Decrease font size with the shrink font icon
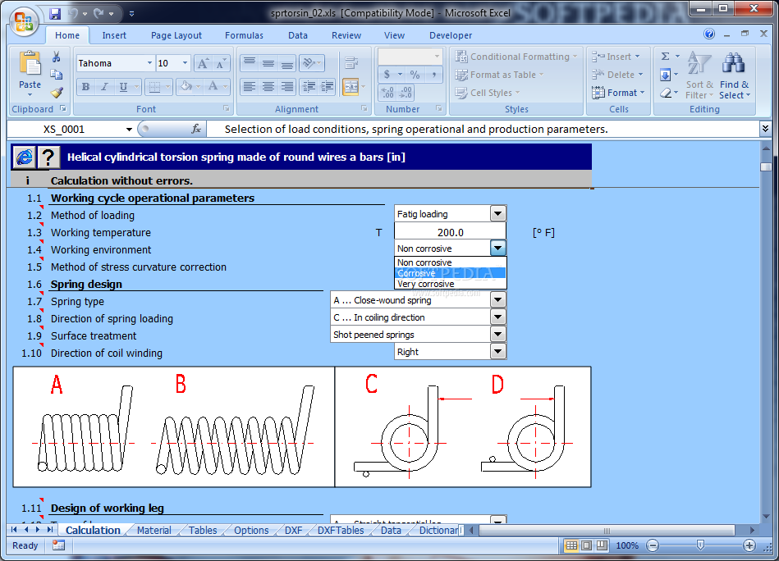779x561 pixels. (220, 63)
